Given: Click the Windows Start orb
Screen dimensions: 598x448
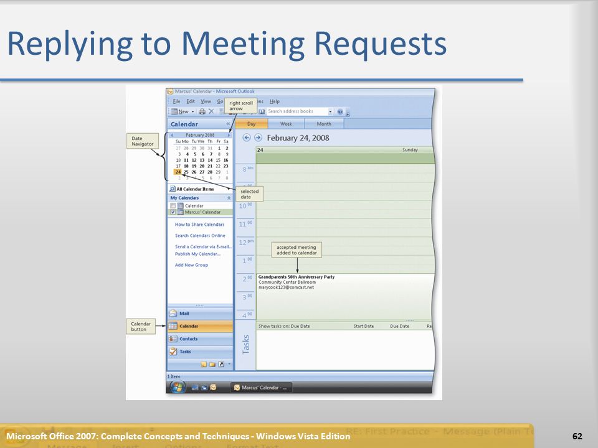Looking at the screenshot, I should coord(178,388).
